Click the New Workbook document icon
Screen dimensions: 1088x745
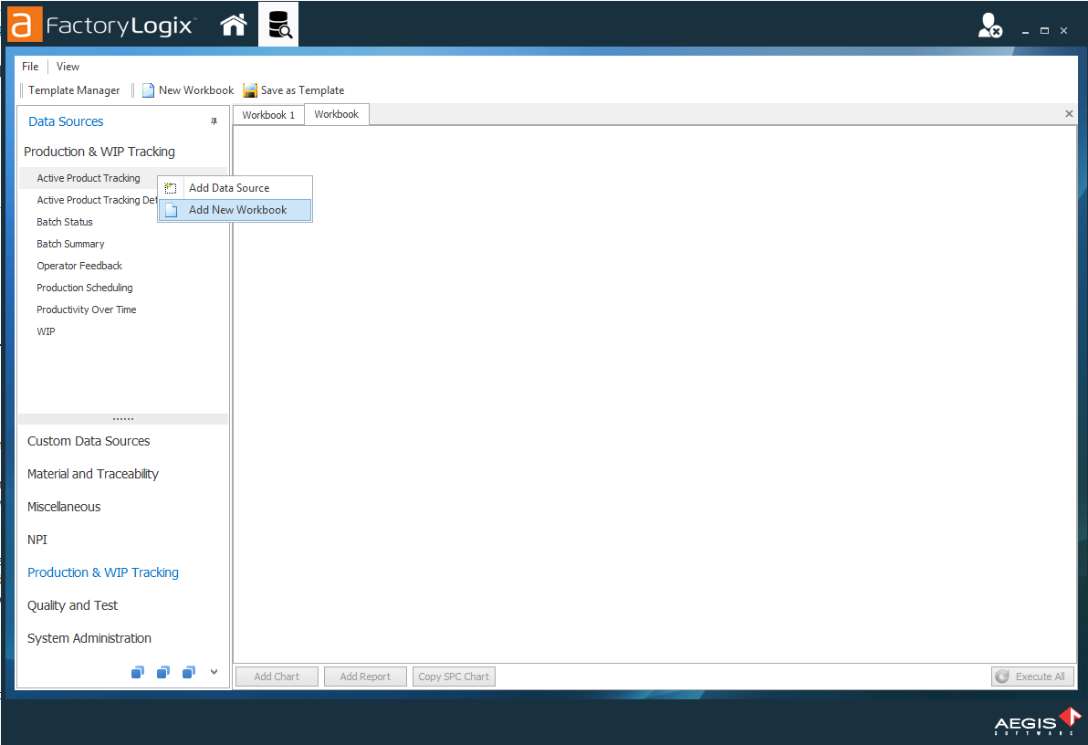[148, 89]
